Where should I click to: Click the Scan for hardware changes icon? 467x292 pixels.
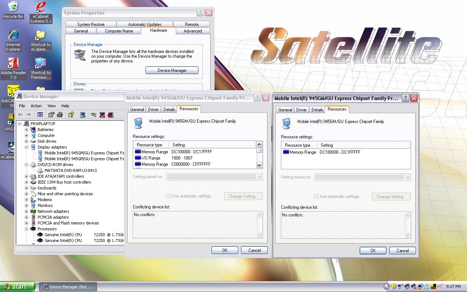click(x=82, y=115)
